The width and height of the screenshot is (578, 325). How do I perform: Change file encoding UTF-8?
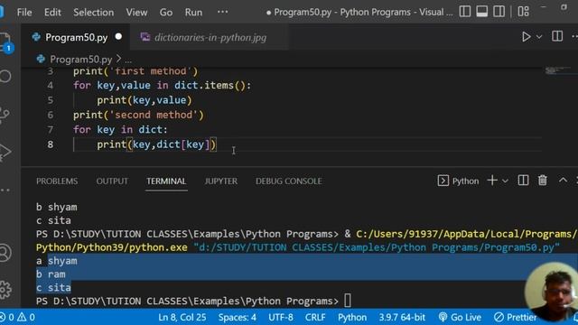[x=281, y=317]
